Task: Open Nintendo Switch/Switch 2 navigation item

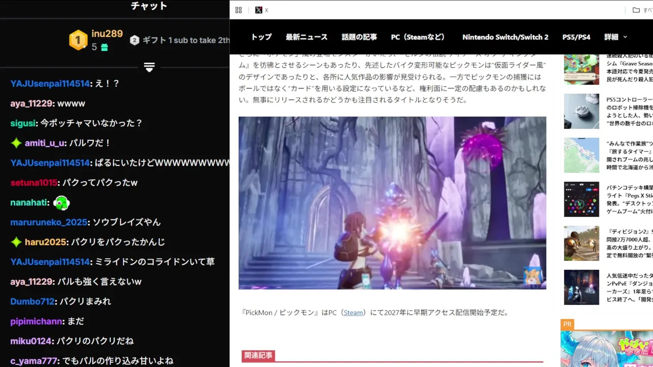Action: coord(505,37)
